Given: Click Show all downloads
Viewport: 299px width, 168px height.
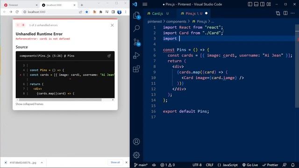Looking at the screenshot, I should [x=115, y=162].
